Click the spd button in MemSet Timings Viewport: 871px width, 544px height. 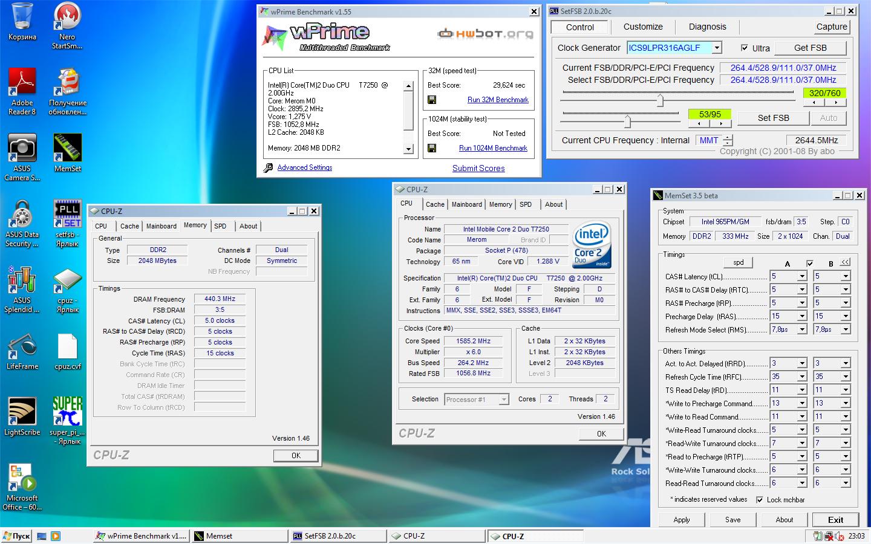[x=739, y=262]
